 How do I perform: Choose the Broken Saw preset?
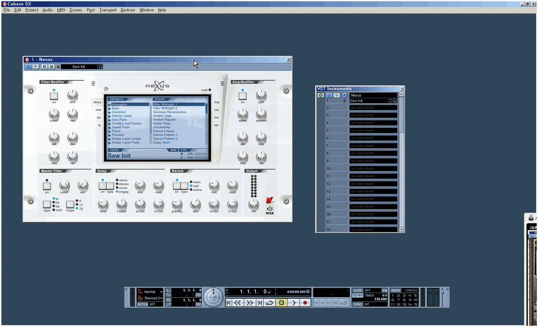(x=162, y=116)
